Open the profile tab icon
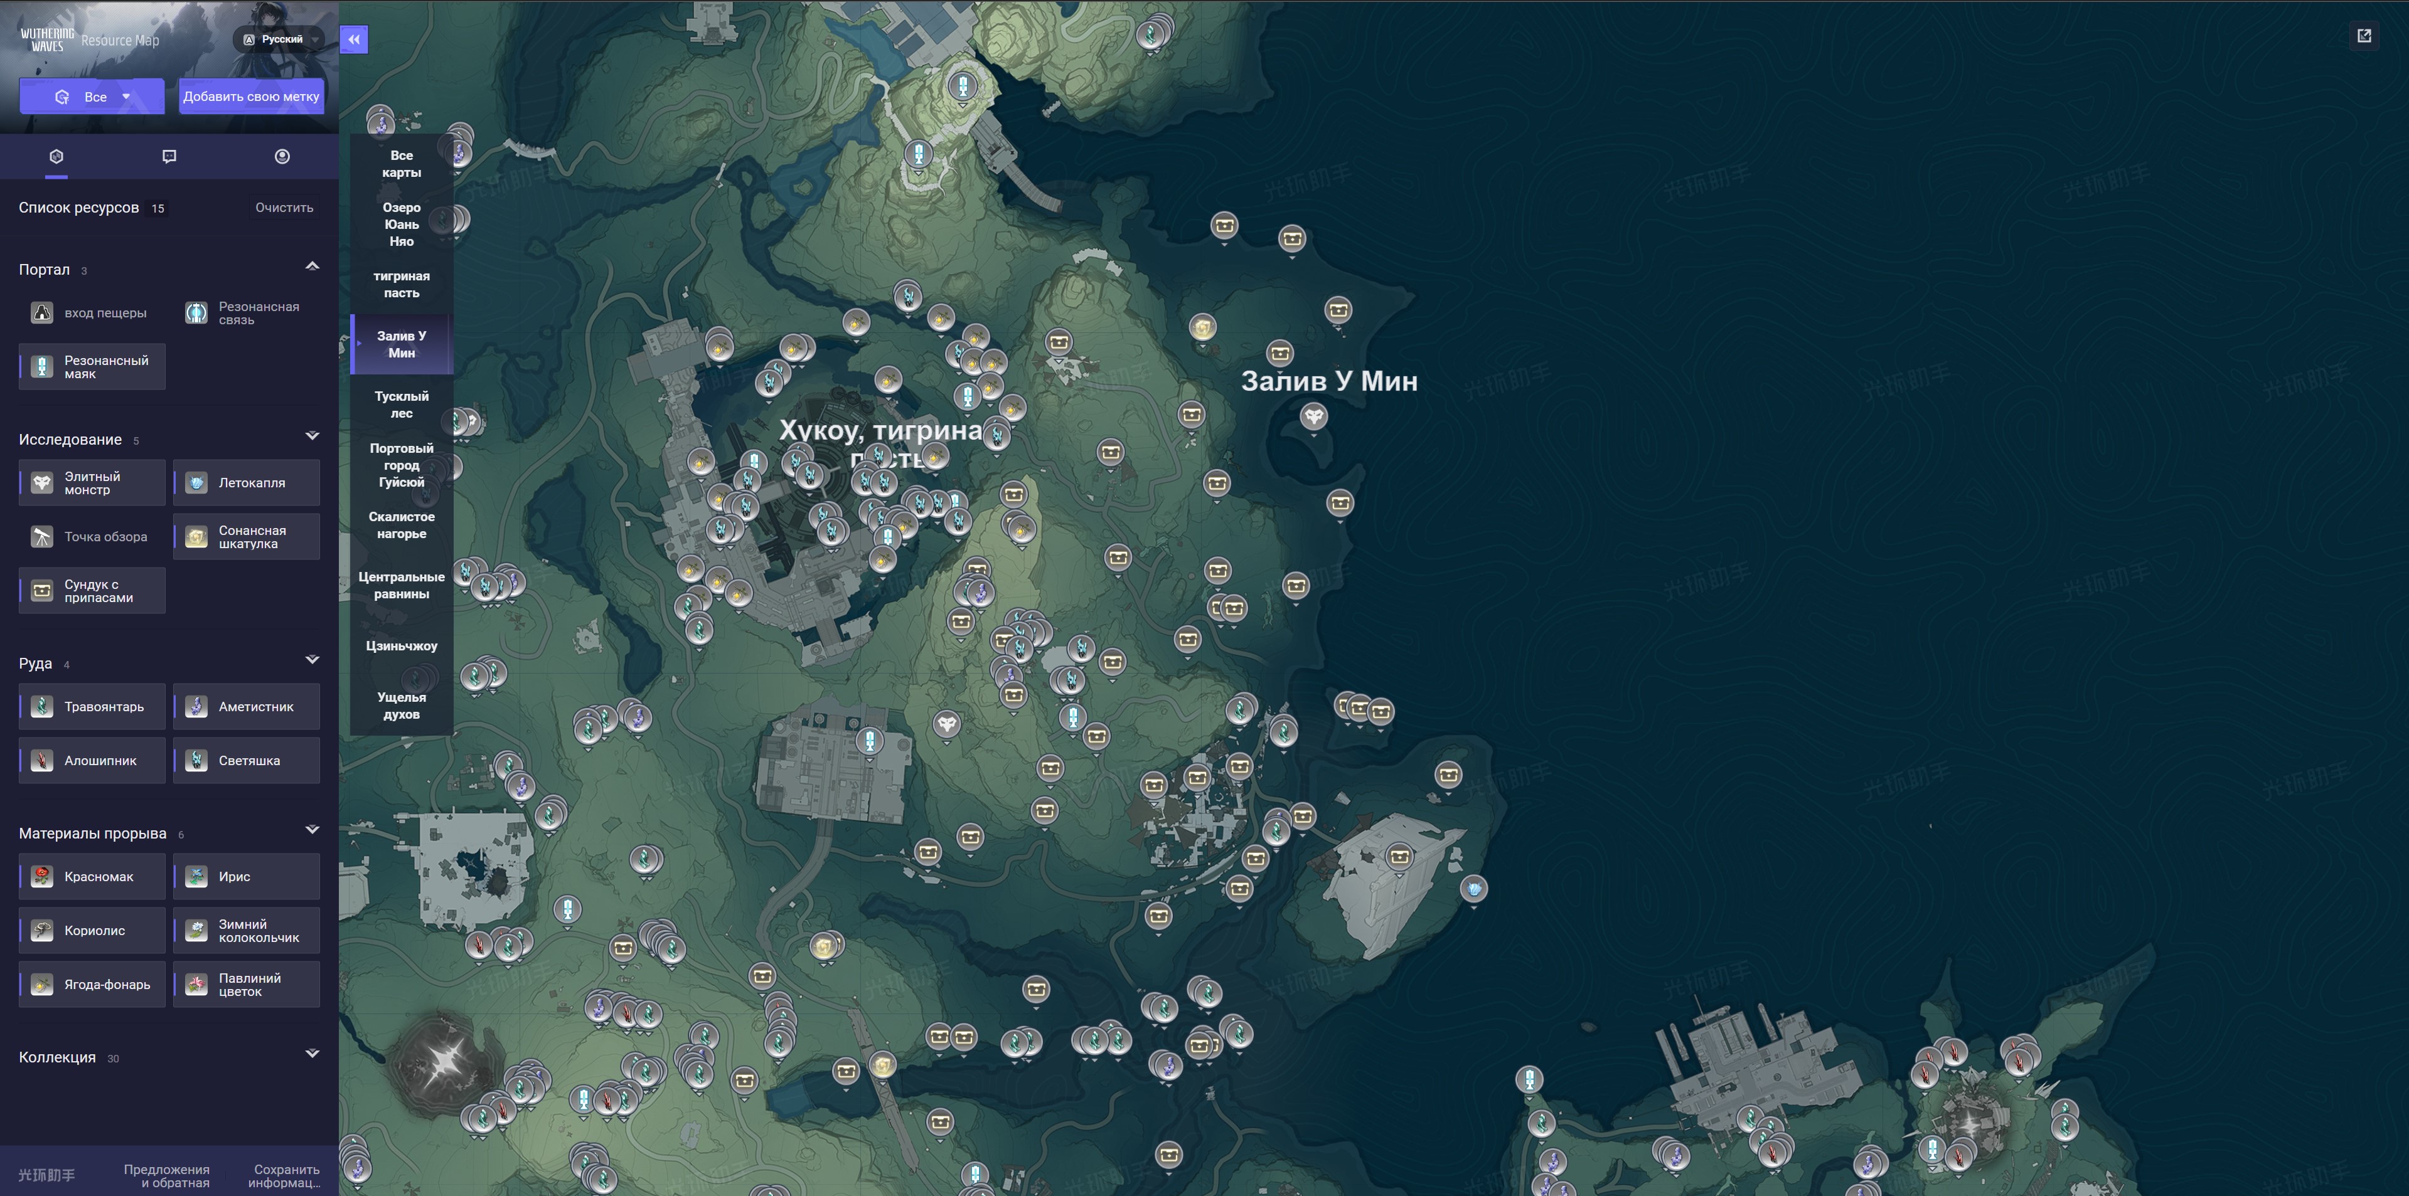Viewport: 2409px width, 1196px height. pos(282,156)
